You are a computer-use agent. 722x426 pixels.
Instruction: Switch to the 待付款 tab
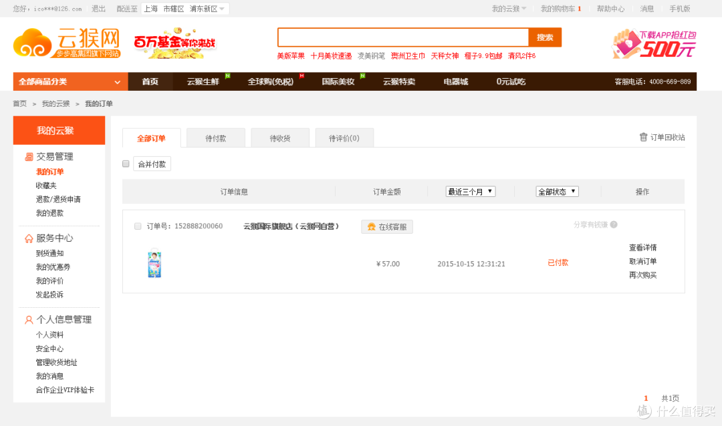216,138
